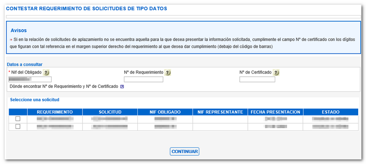The image size is (366, 164).
Task: Click the NIF REPRESENTANTE column header
Action: click(220, 112)
